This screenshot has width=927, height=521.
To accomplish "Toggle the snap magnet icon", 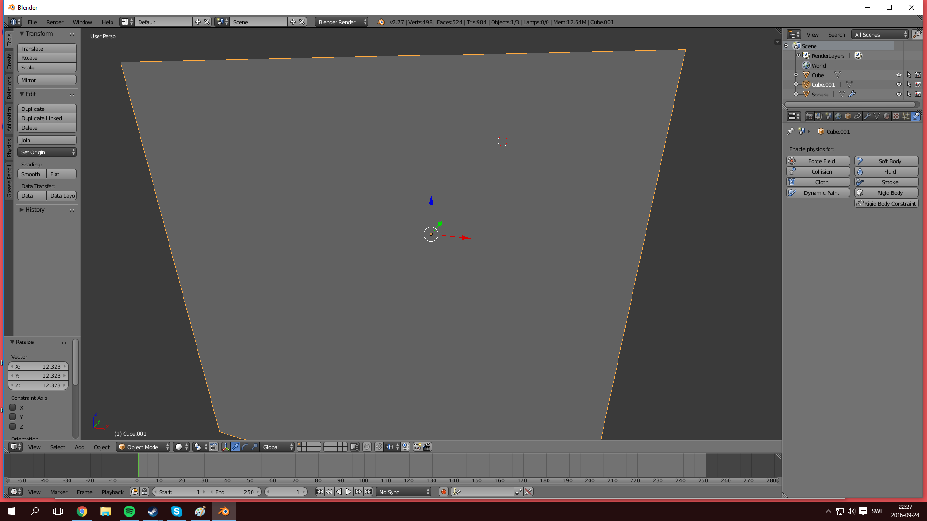I will (379, 447).
